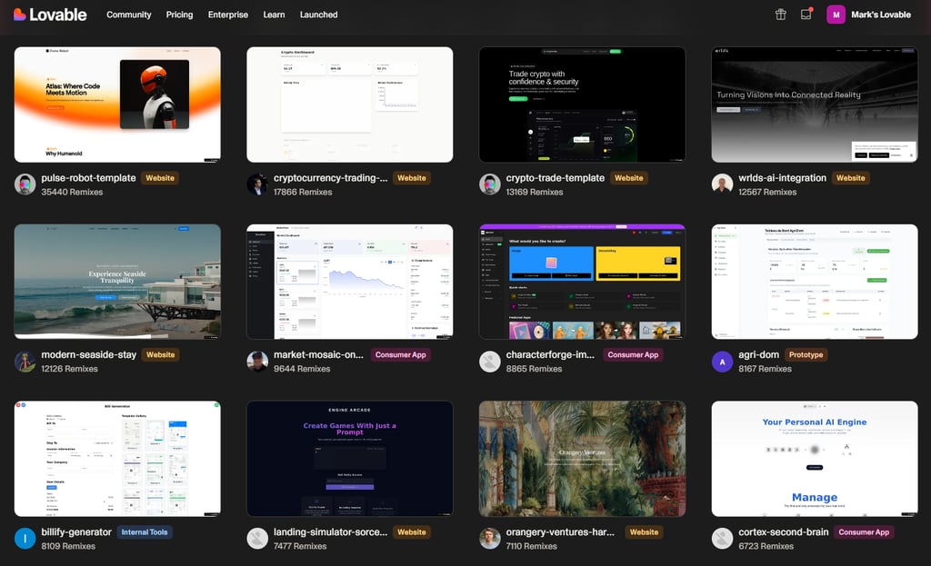Open the Learn nav item
Viewport: 931px width, 566px height.
274,15
